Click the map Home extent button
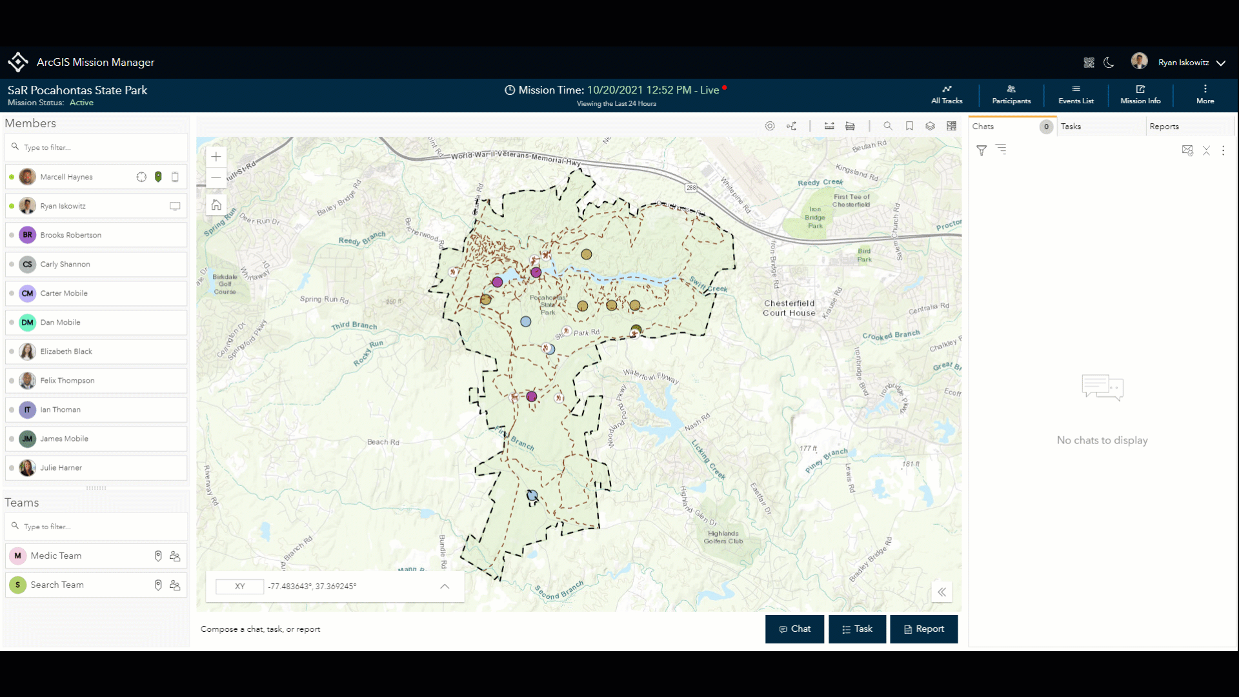The width and height of the screenshot is (1239, 697). pos(216,205)
